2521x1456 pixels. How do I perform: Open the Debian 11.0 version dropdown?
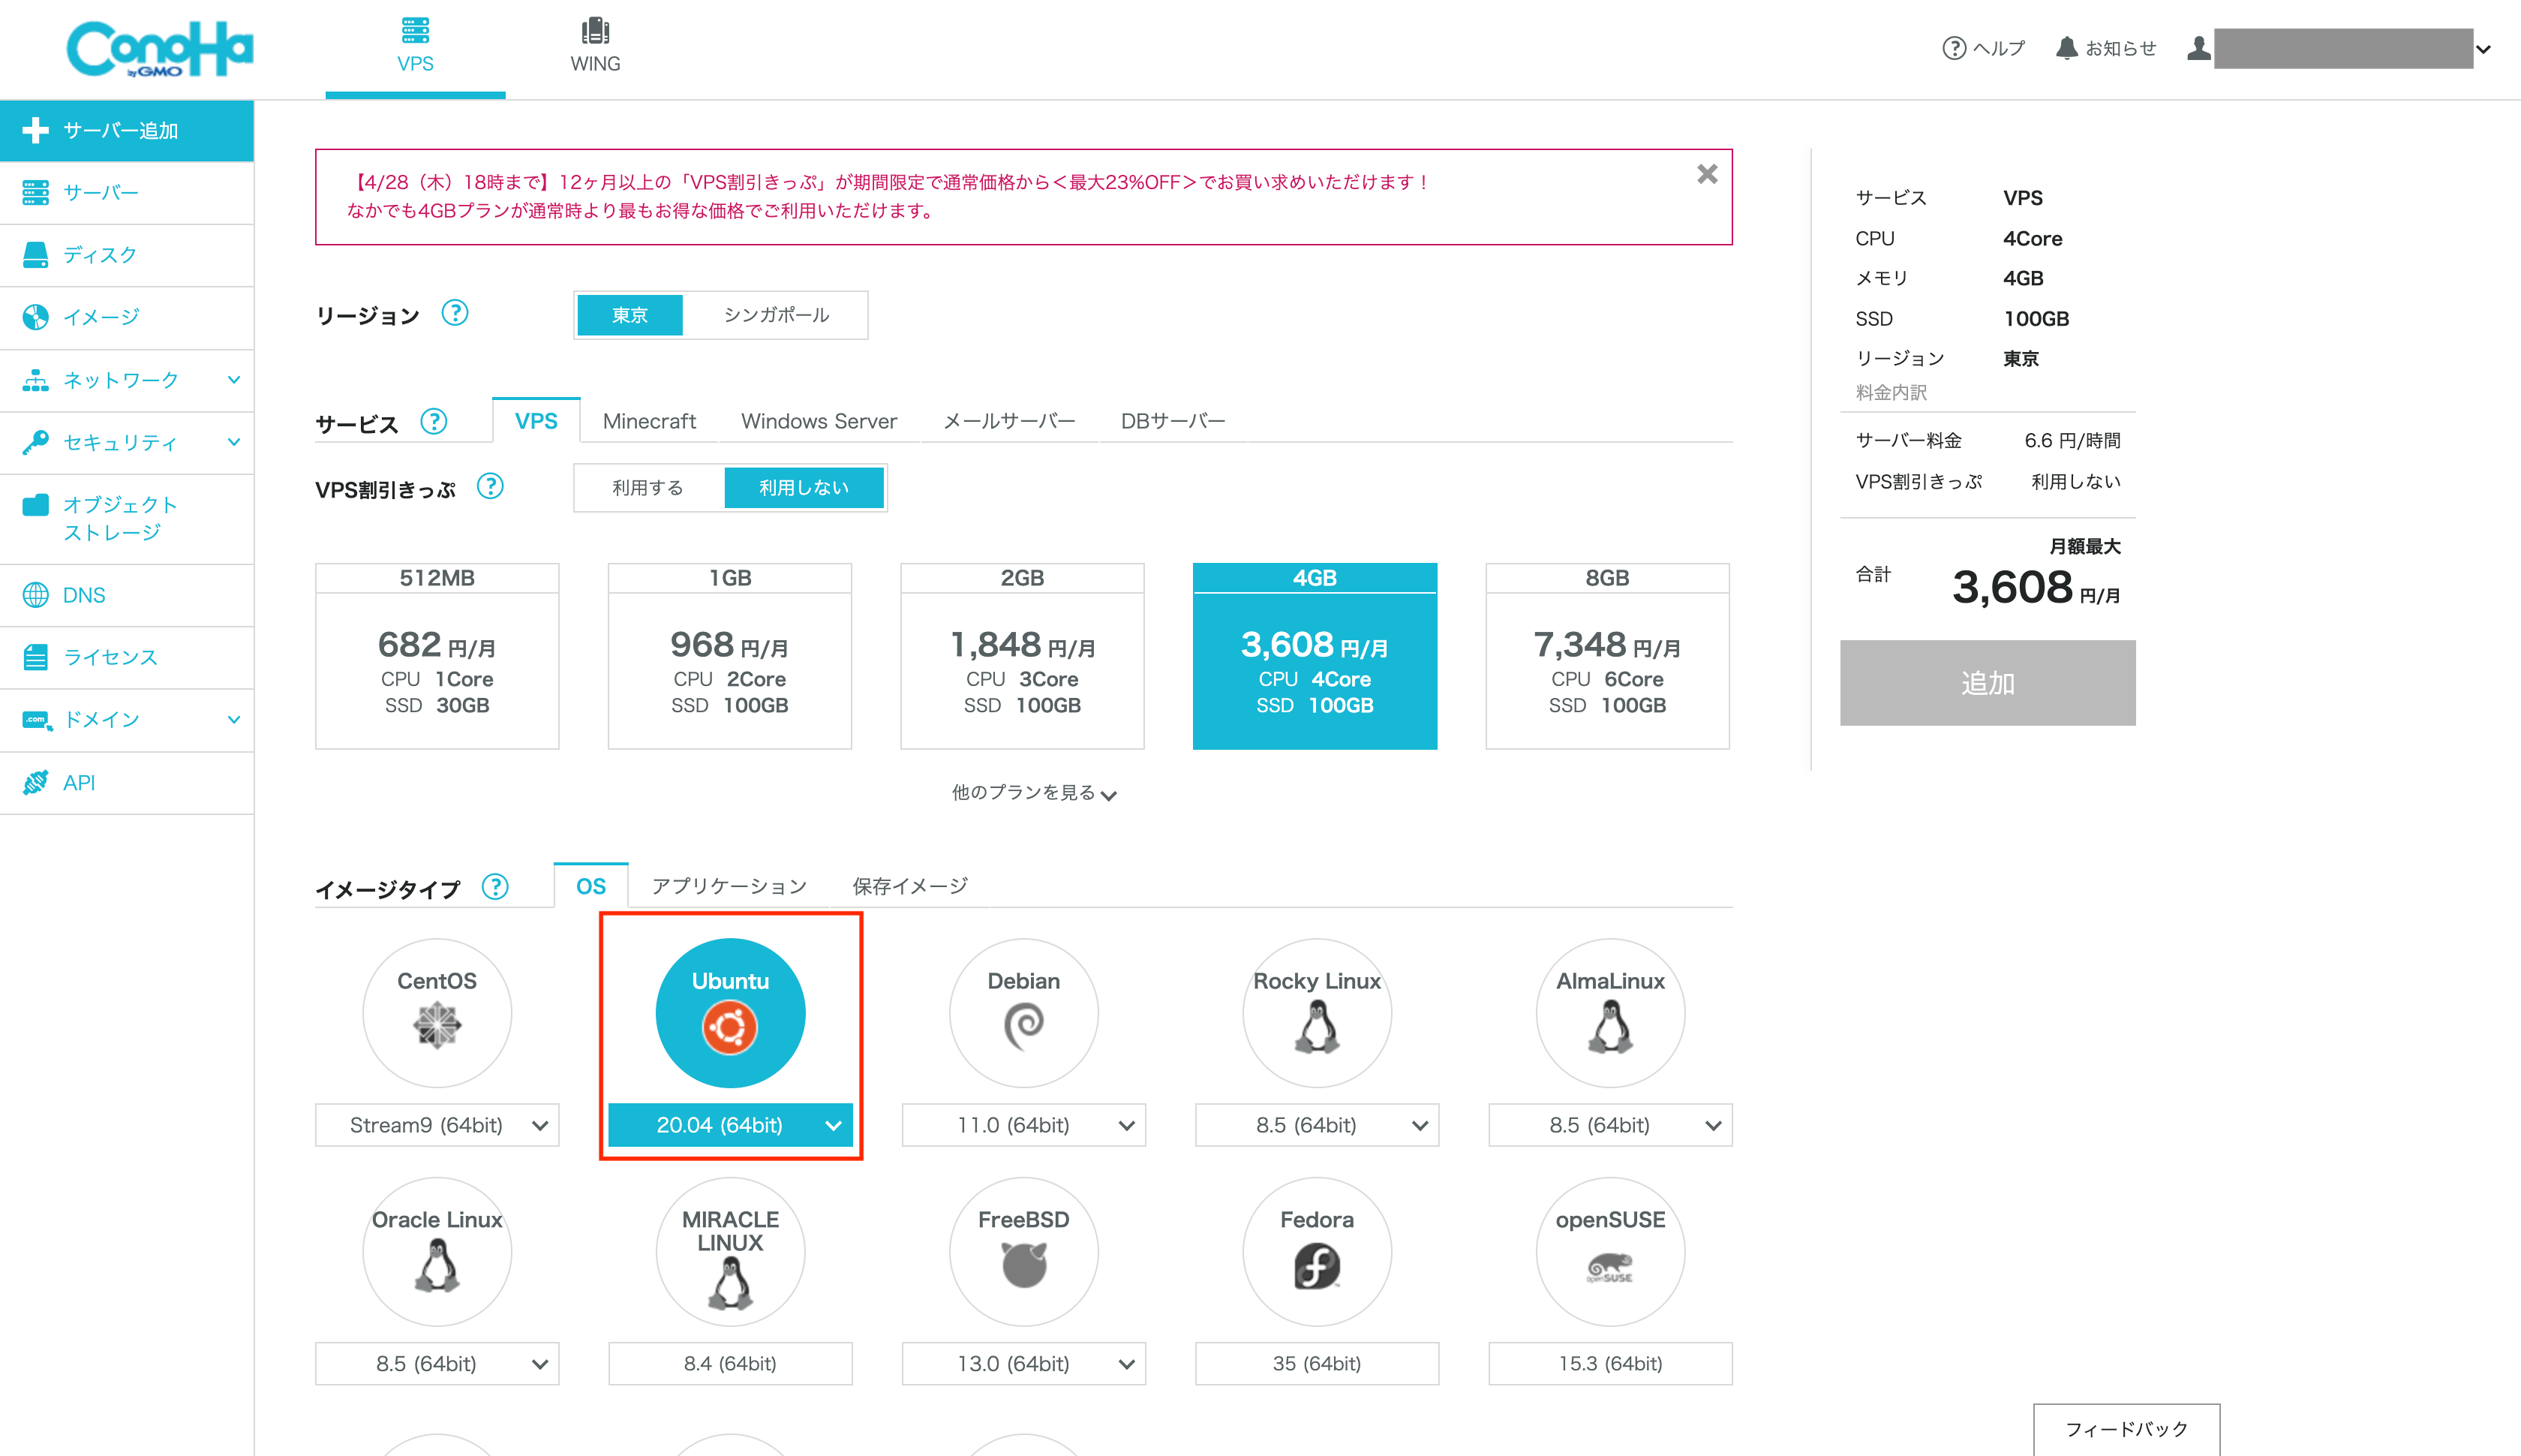1023,1125
